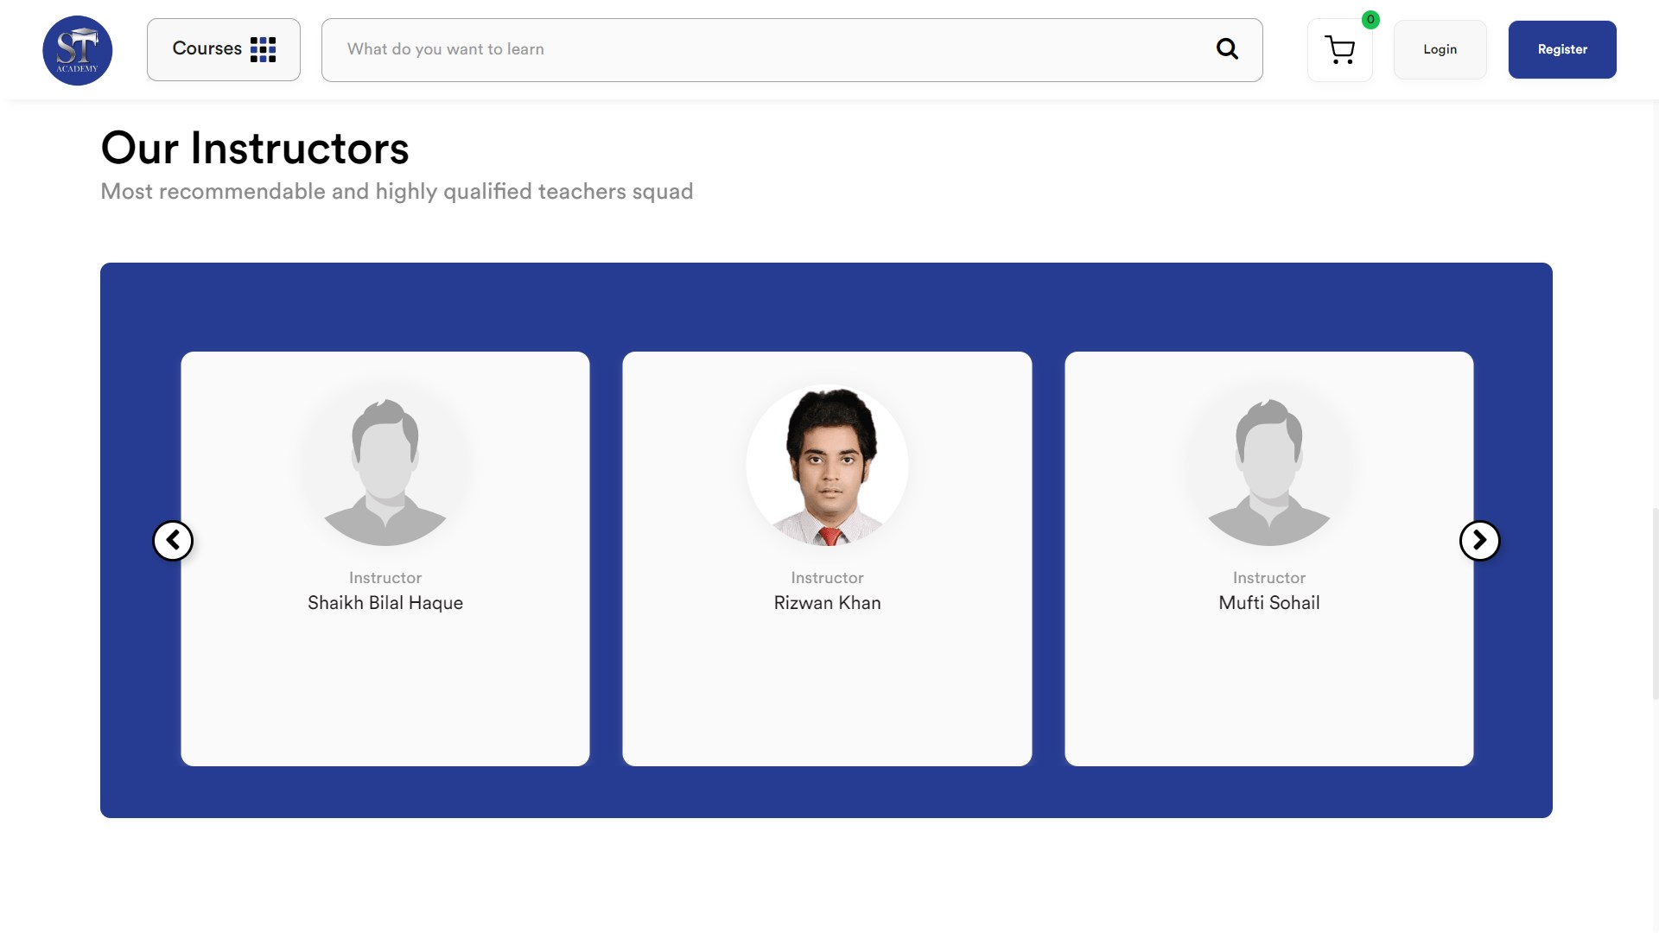The width and height of the screenshot is (1659, 933).
Task: Click the page vertical scrollbar
Action: click(1655, 605)
